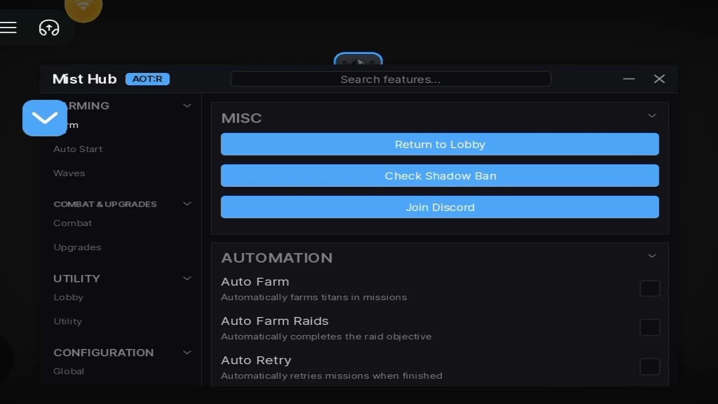Image resolution: width=718 pixels, height=404 pixels.
Task: Click "Automatically farms titans in missions" text
Action: click(x=314, y=297)
